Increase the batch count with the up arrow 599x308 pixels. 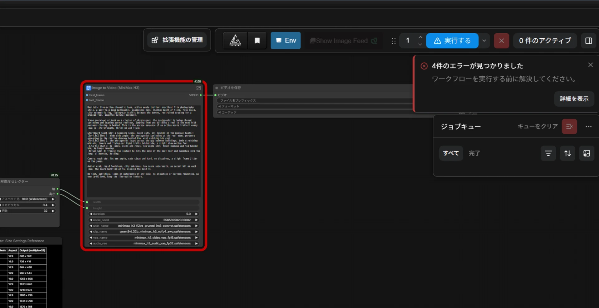pyautogui.click(x=420, y=37)
